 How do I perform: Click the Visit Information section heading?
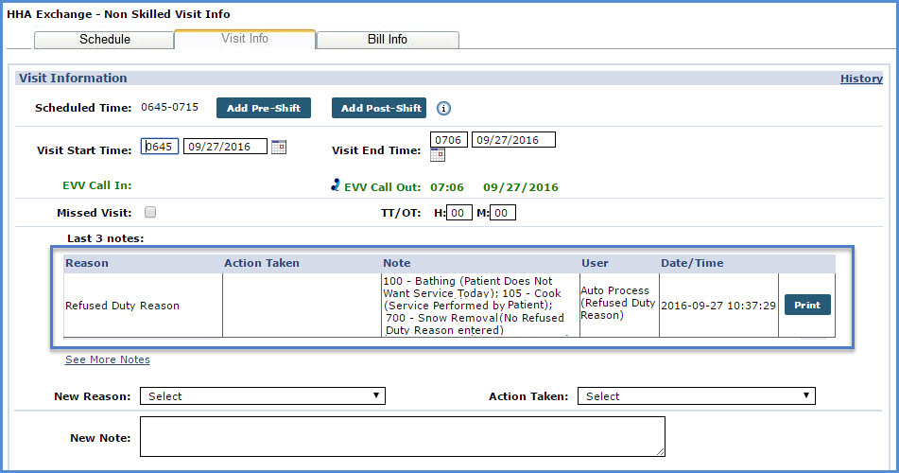click(x=73, y=79)
